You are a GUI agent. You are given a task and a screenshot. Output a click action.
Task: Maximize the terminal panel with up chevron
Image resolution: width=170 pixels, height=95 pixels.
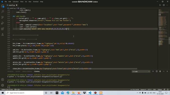click(x=164, y=71)
